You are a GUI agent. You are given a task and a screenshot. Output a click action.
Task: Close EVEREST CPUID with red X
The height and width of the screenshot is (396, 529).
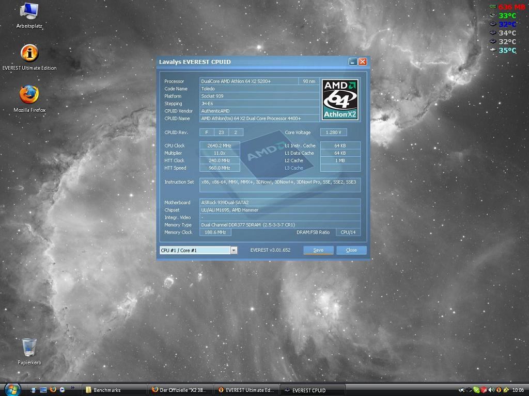click(x=363, y=62)
